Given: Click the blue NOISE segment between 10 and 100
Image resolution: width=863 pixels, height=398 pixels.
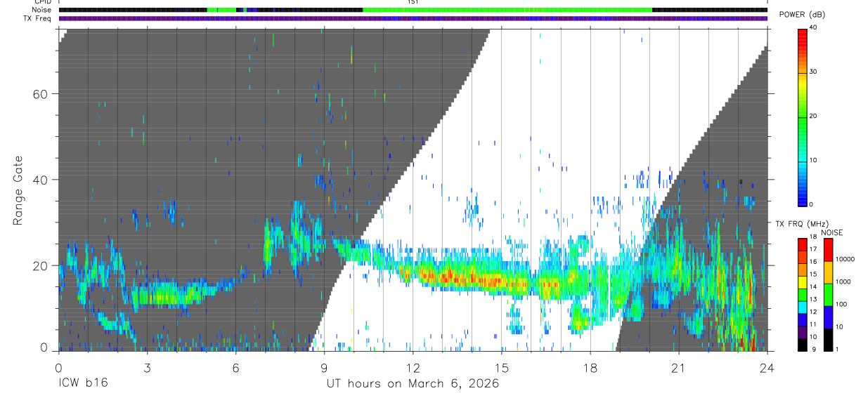Looking at the screenshot, I should (829, 317).
